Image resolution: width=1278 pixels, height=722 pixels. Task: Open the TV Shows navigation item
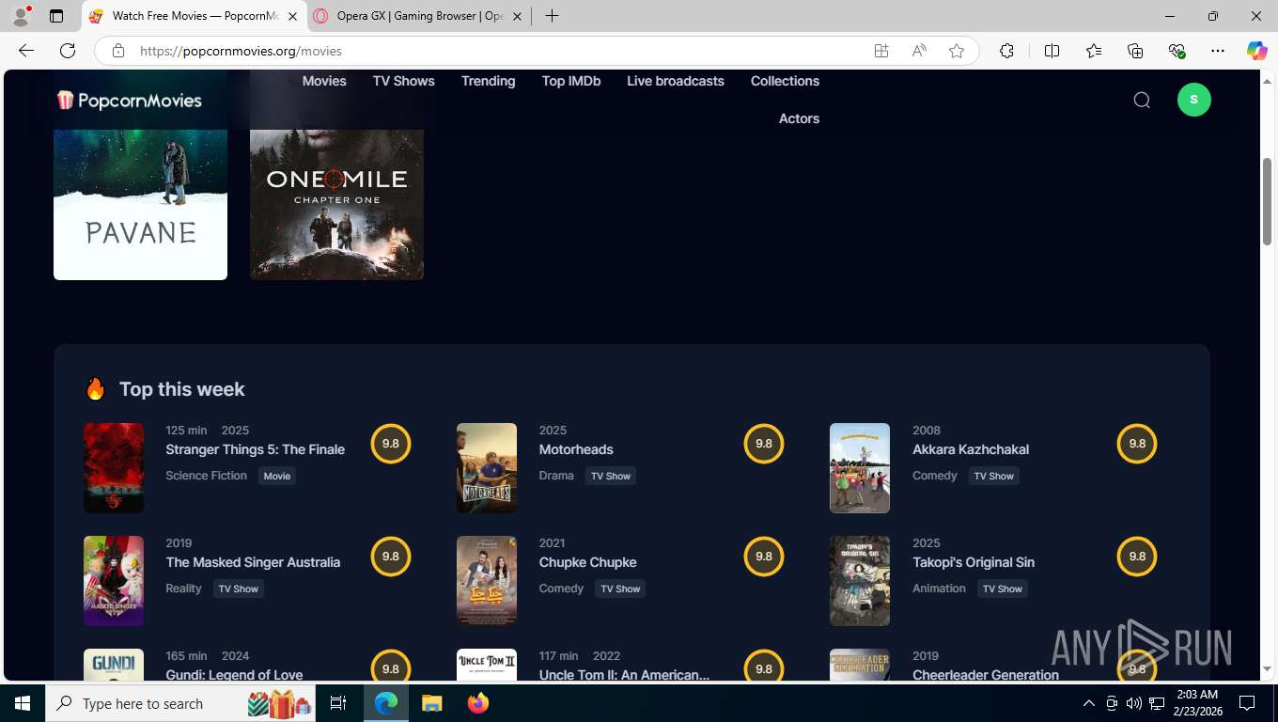404,81
